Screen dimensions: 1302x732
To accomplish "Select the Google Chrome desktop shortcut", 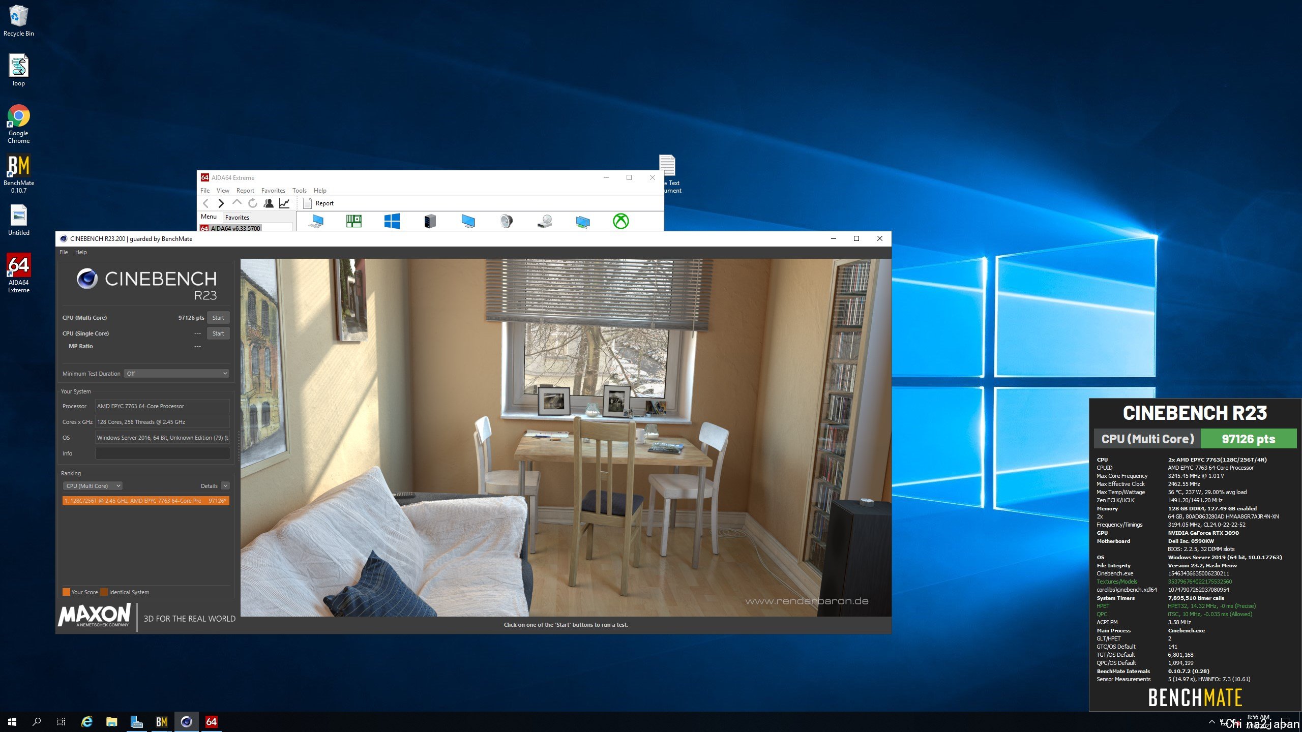I will [x=19, y=124].
